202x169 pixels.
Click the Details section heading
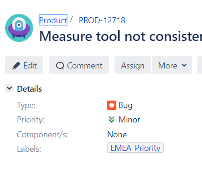click(x=29, y=89)
